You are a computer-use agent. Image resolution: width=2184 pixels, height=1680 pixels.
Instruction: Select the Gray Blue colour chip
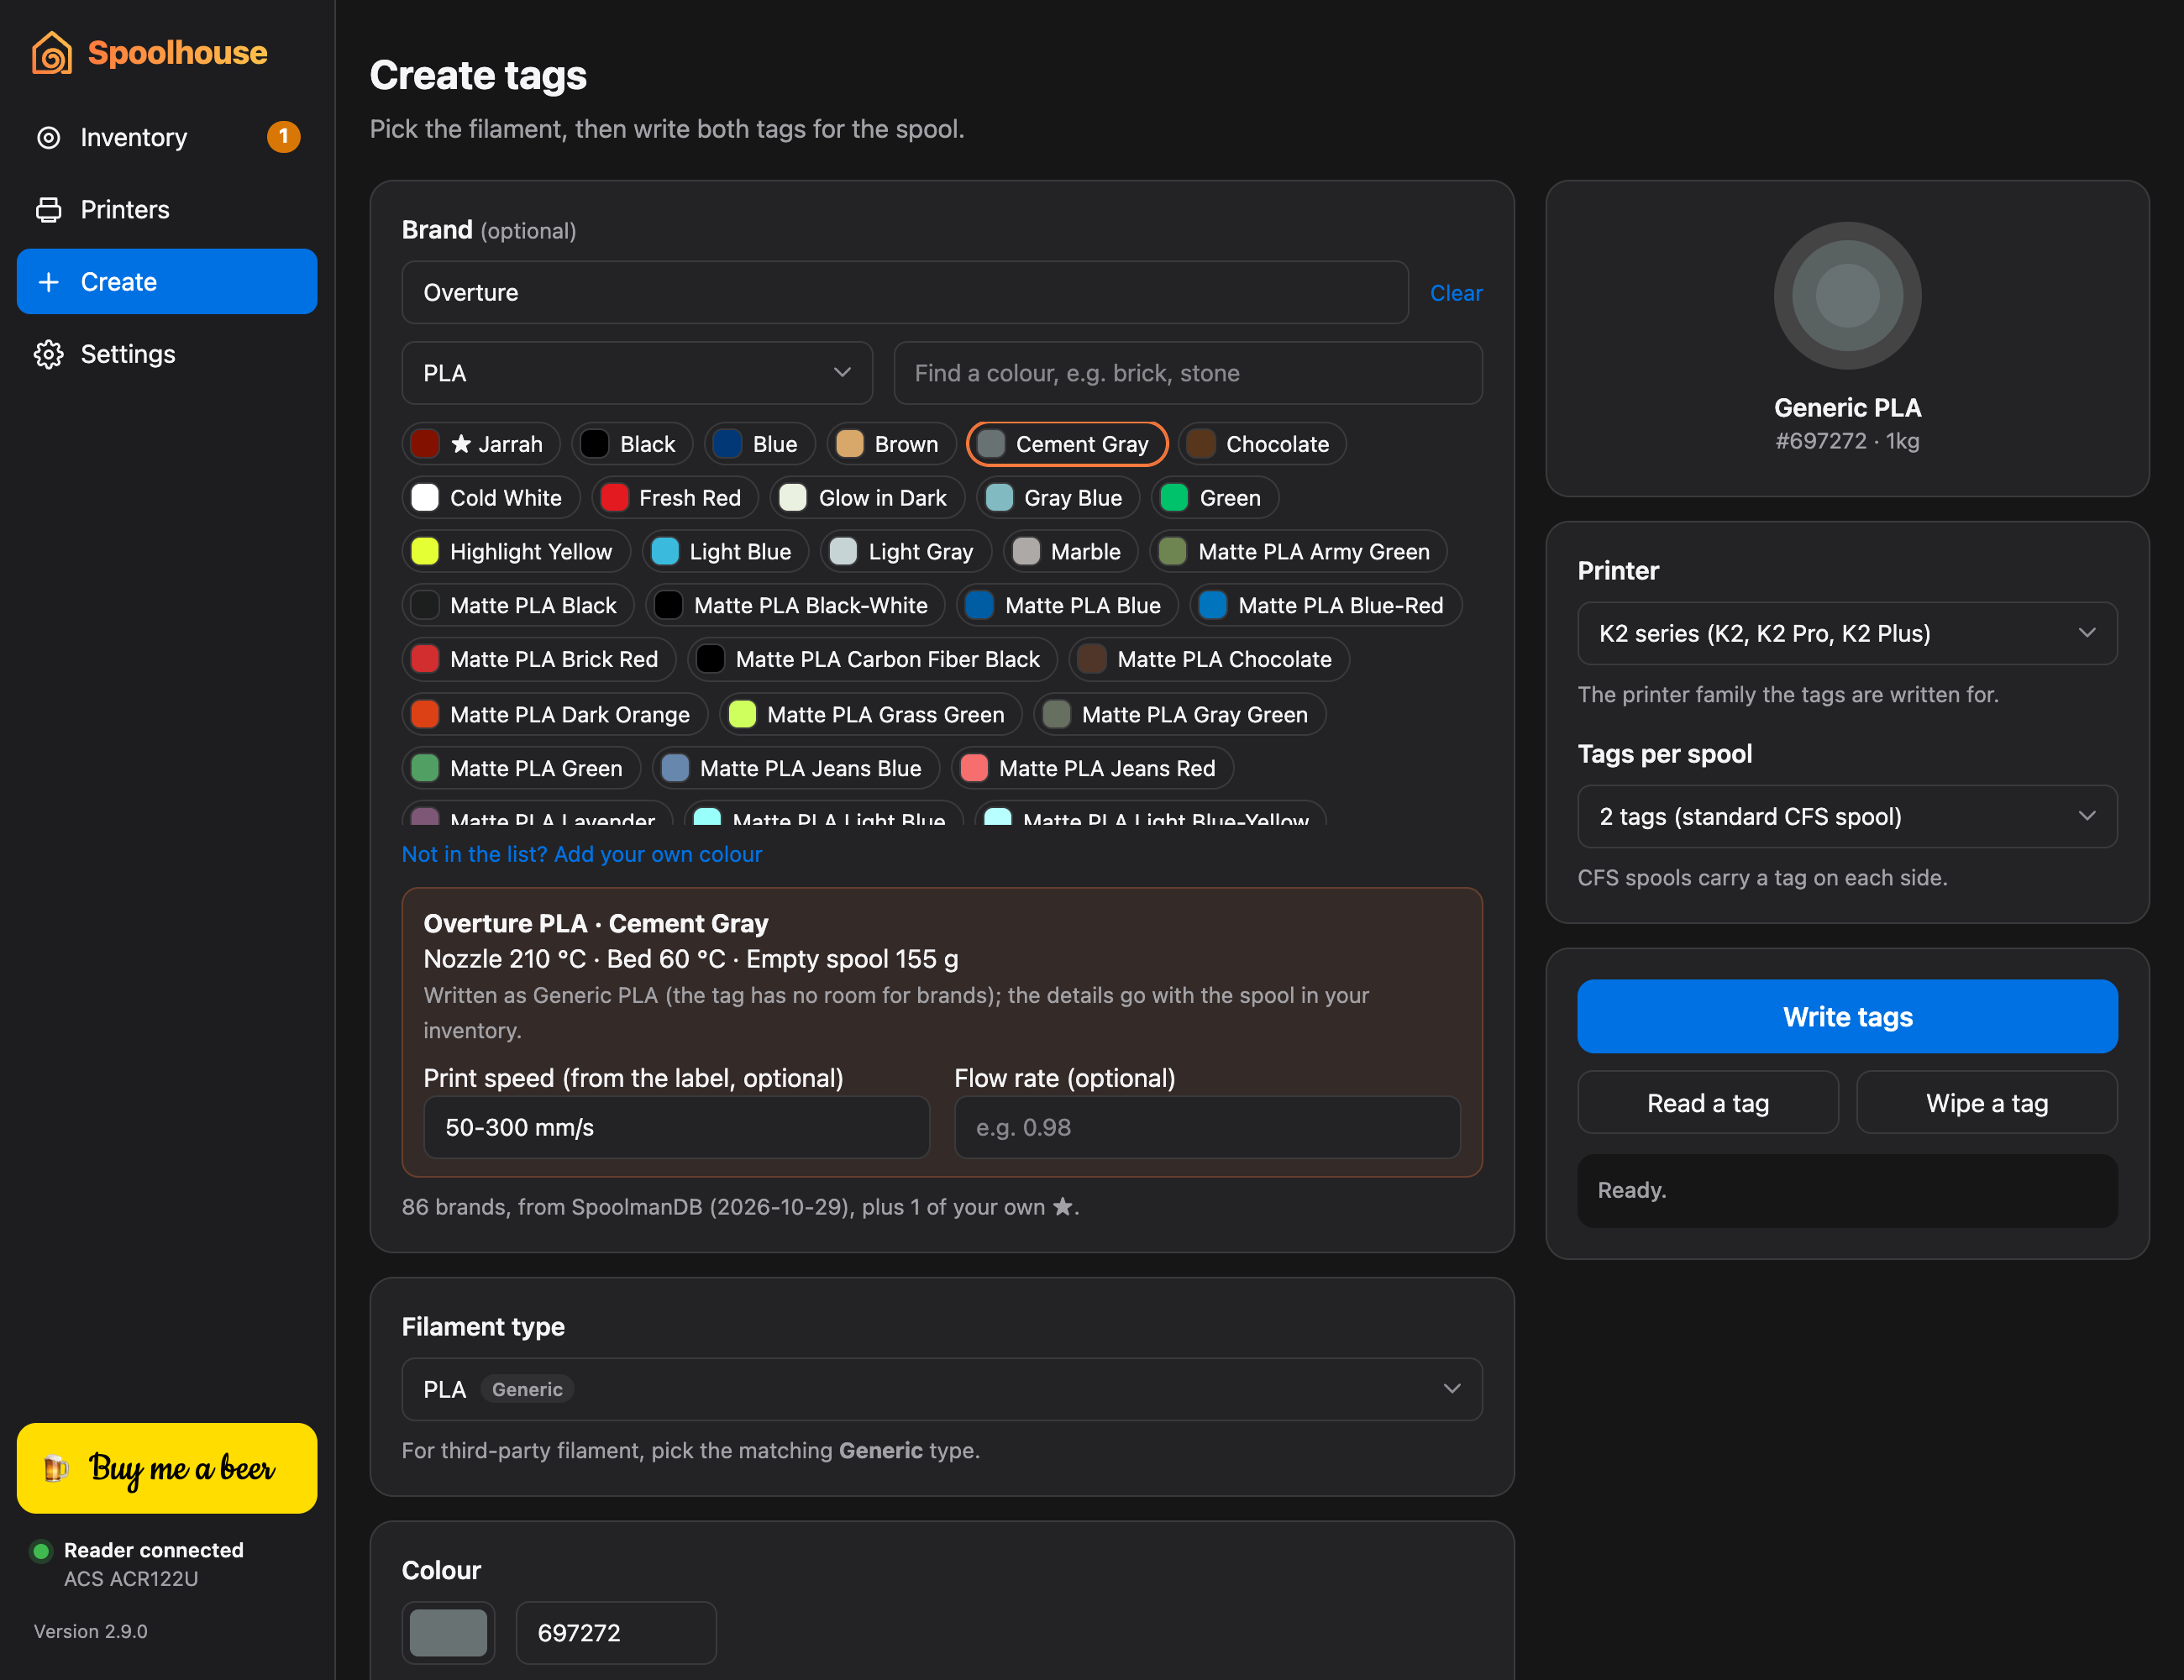1058,498
